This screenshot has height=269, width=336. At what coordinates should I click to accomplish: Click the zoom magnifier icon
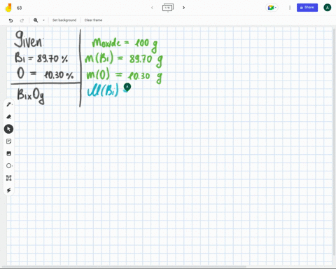tap(36, 20)
